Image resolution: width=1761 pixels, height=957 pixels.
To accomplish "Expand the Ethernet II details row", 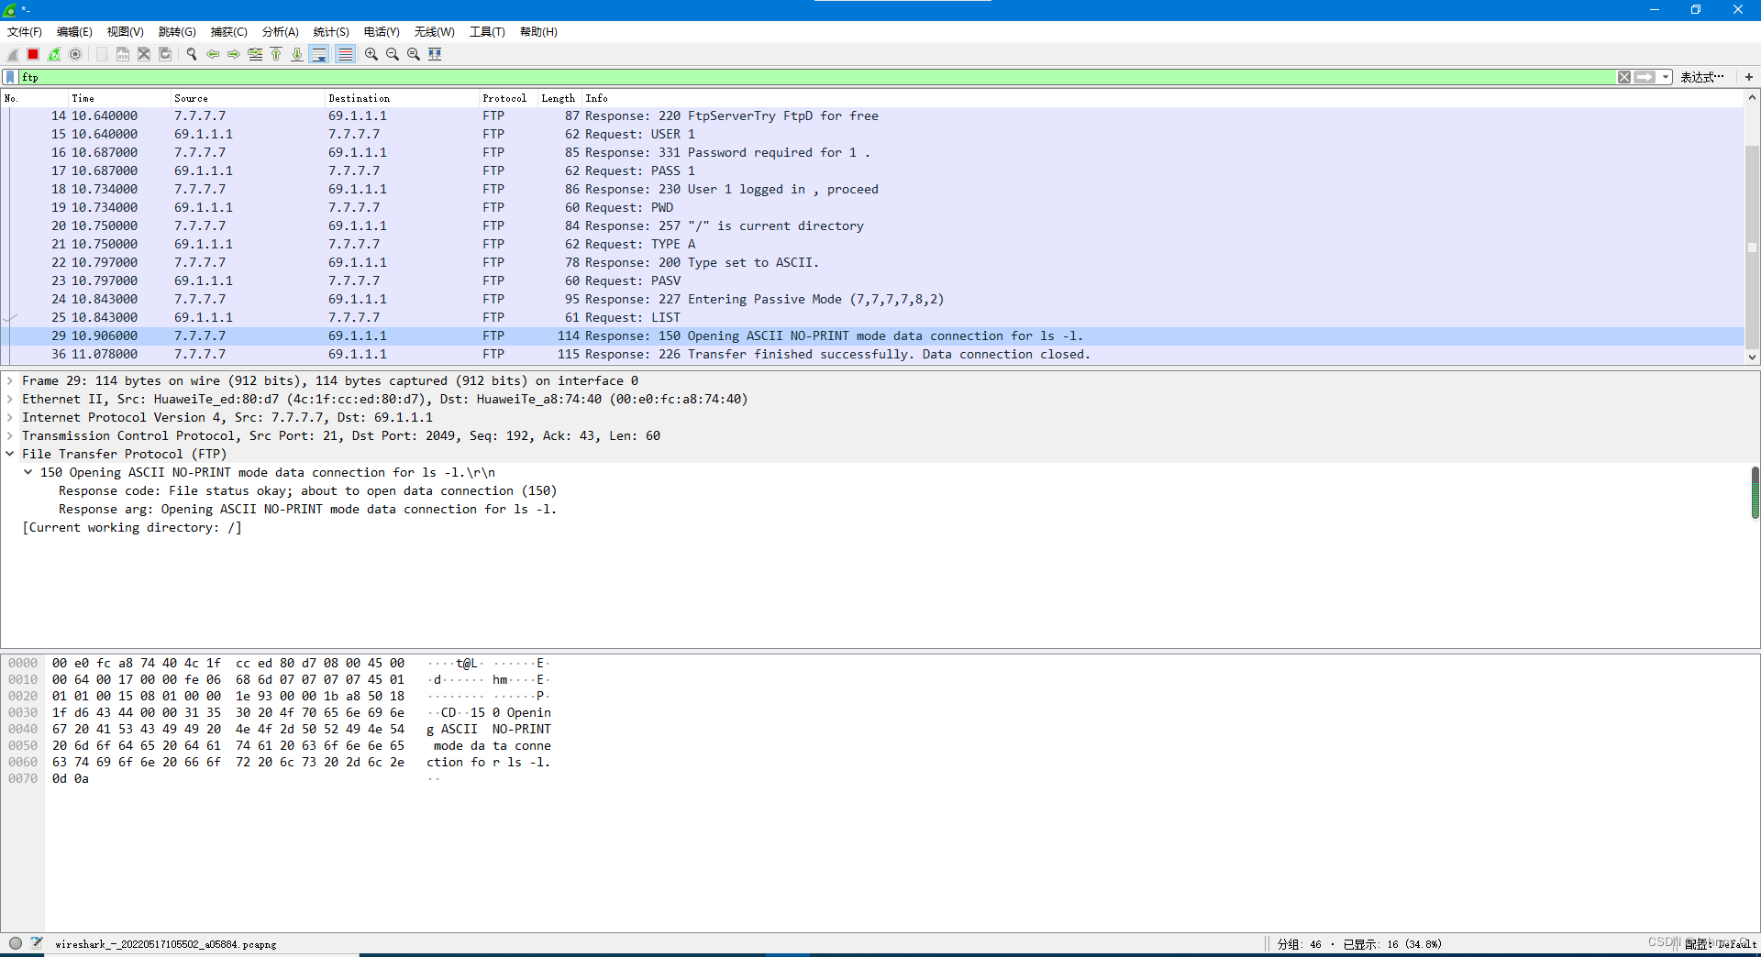I will (10, 399).
